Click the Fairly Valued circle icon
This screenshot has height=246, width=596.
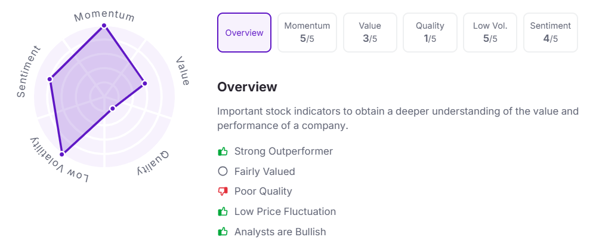coord(223,171)
